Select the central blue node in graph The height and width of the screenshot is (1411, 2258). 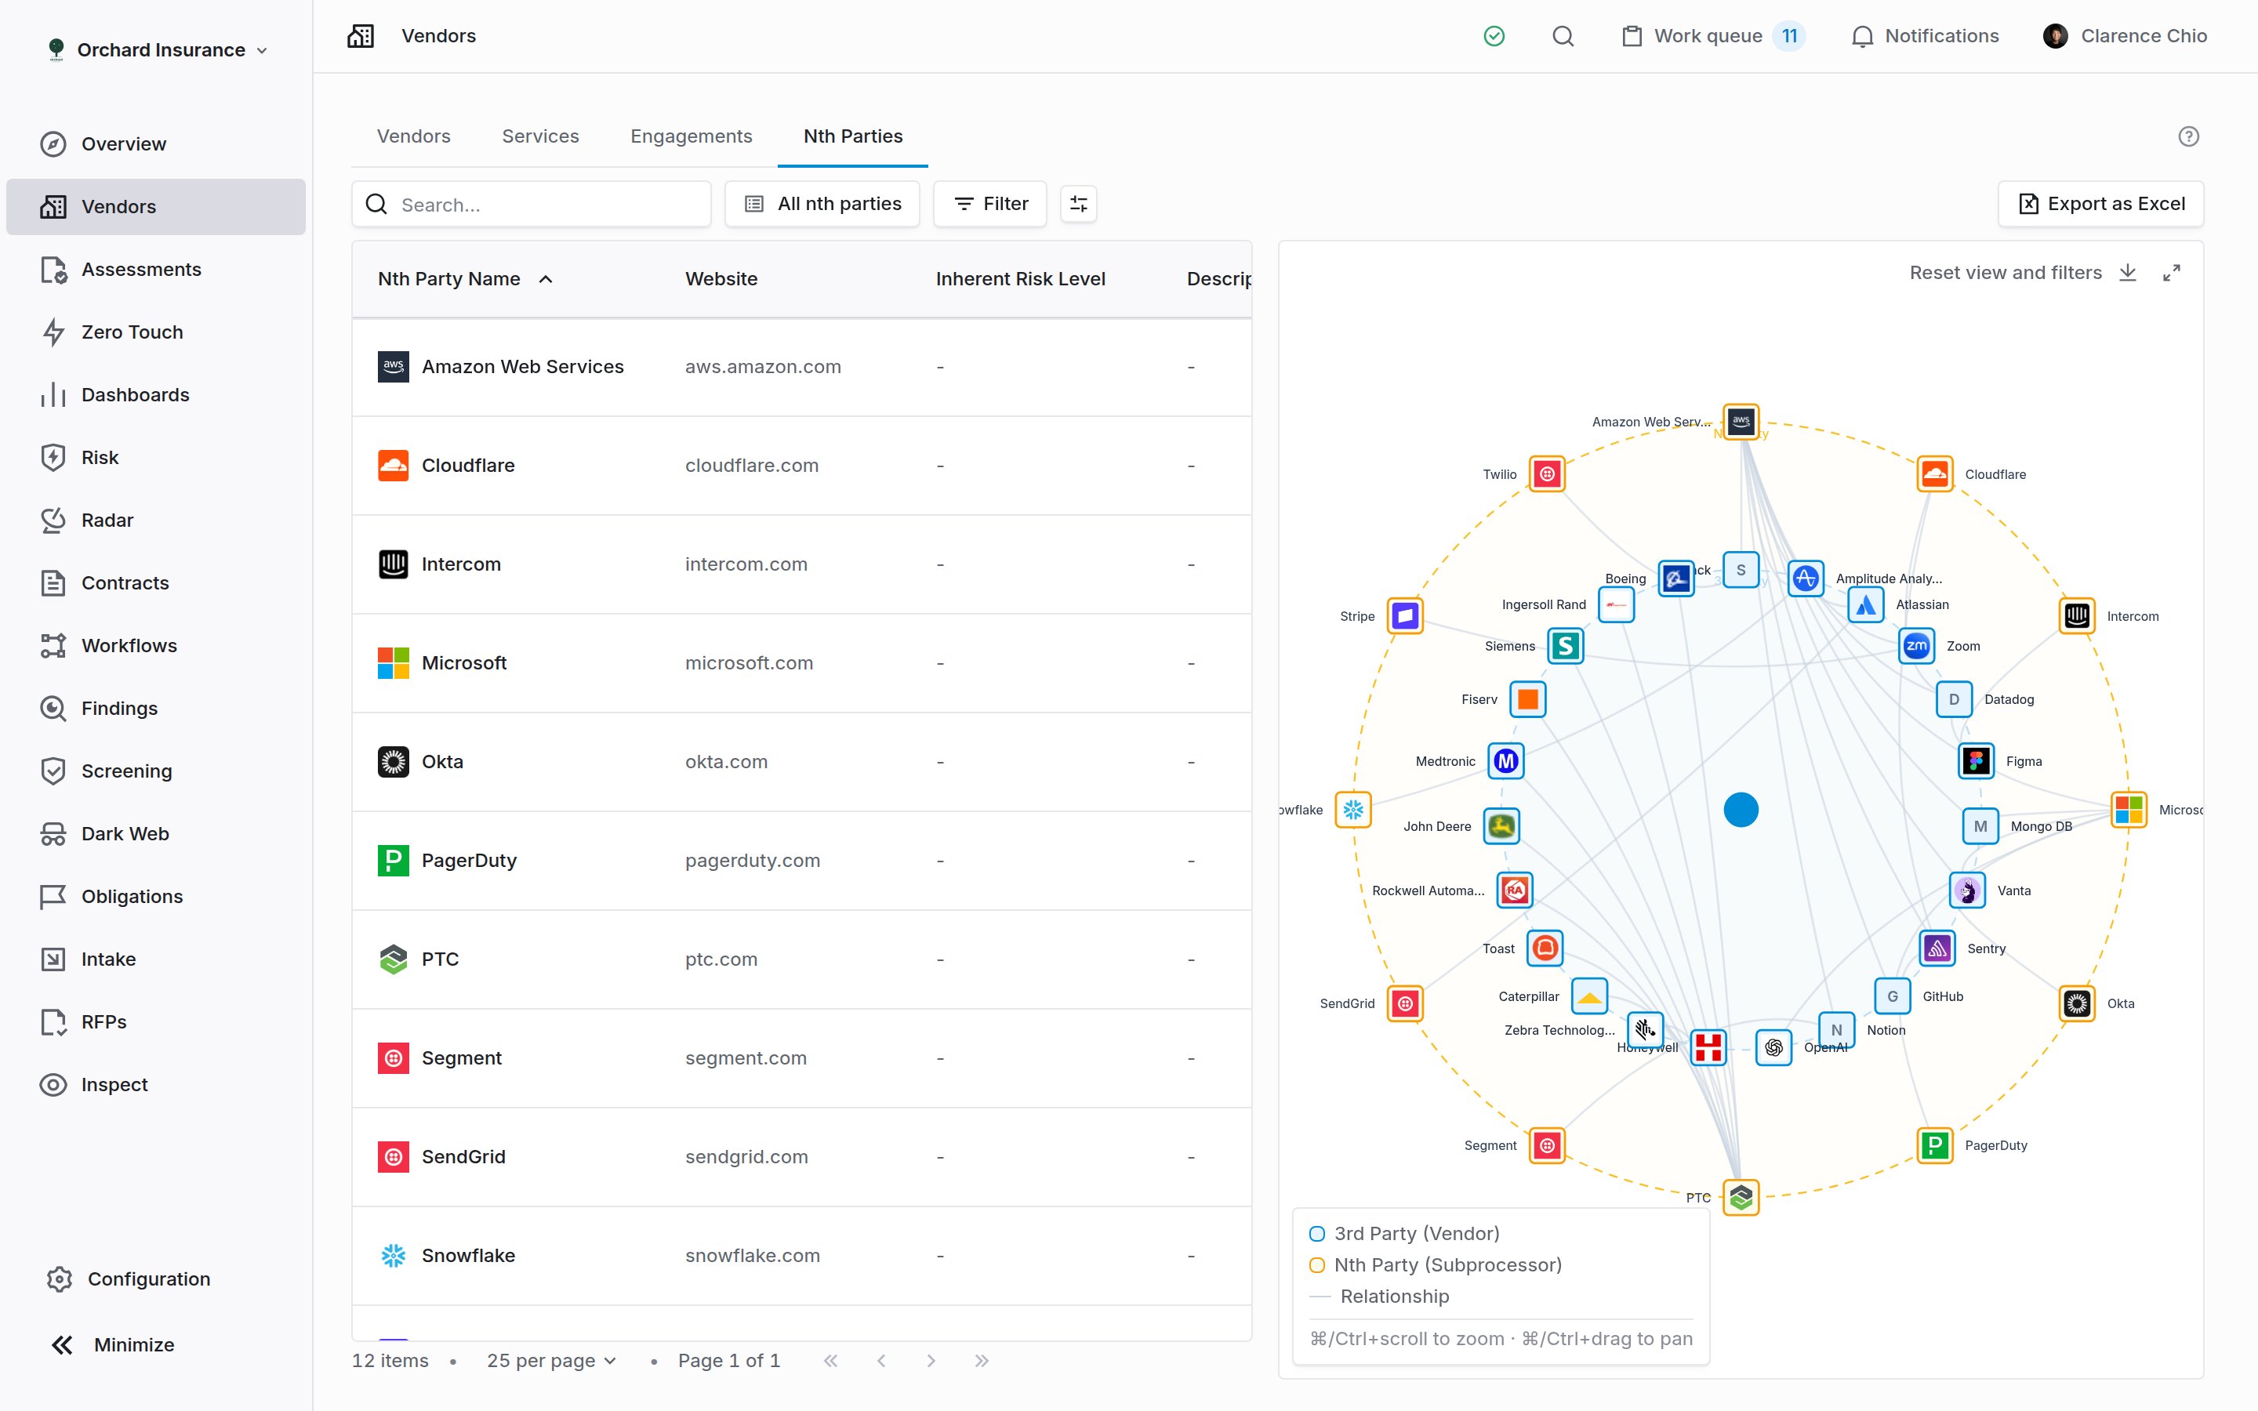(x=1741, y=809)
